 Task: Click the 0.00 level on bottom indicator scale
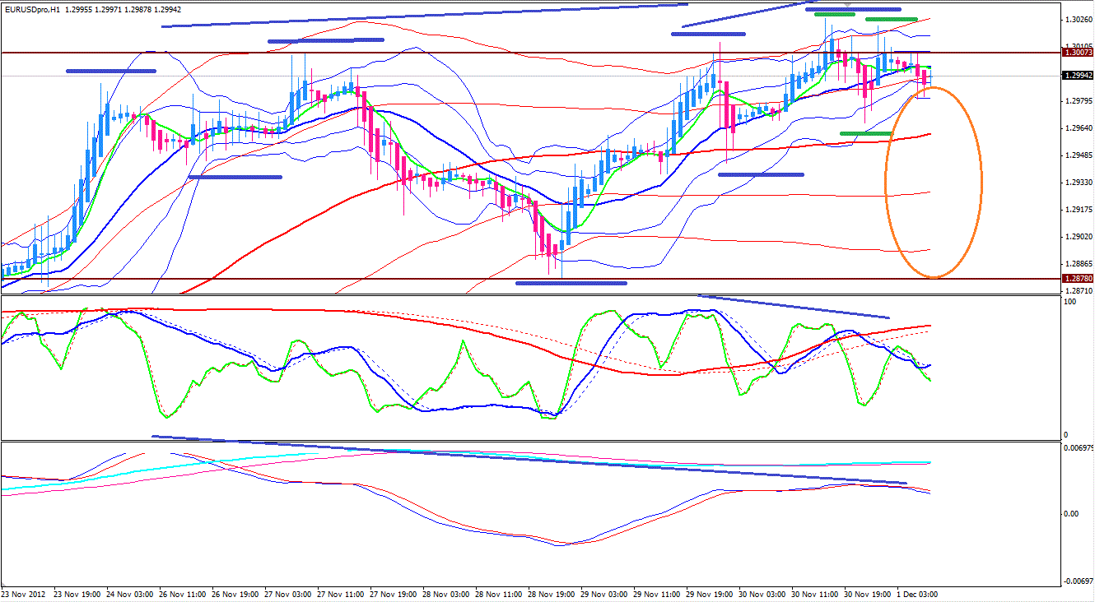(x=1070, y=514)
